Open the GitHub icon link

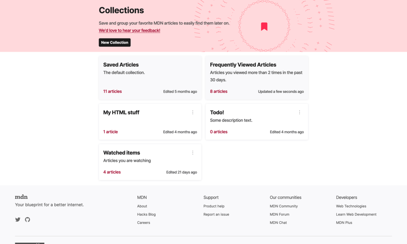click(27, 220)
